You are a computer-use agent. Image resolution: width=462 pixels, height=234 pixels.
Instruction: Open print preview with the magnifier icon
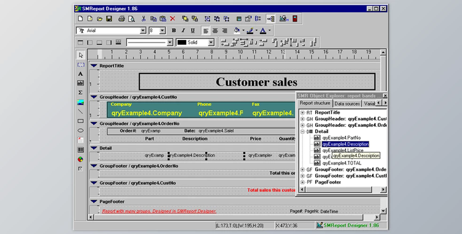[131, 19]
